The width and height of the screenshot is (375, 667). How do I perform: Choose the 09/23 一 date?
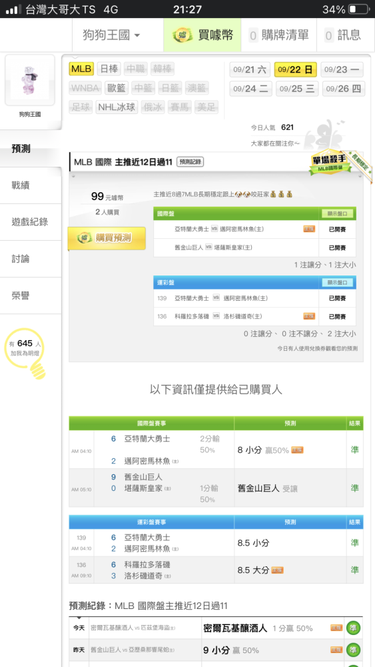(342, 69)
